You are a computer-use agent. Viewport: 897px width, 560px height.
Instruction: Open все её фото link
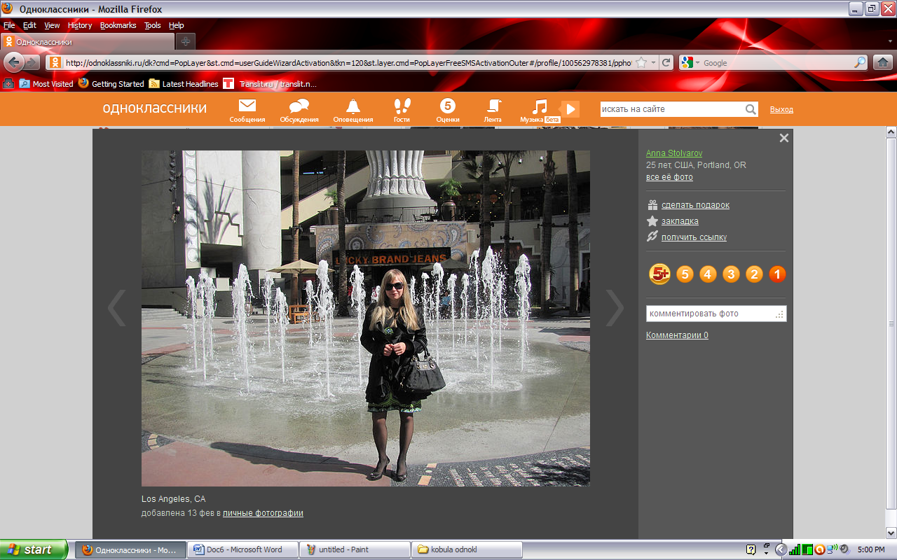point(669,177)
